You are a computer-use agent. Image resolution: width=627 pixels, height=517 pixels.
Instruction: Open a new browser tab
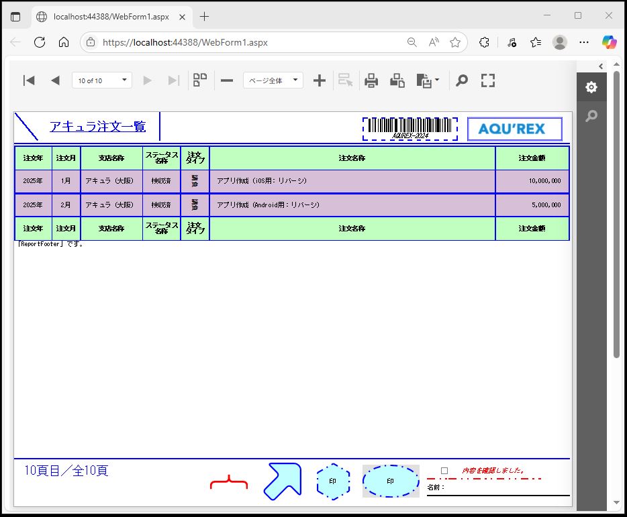pyautogui.click(x=205, y=16)
